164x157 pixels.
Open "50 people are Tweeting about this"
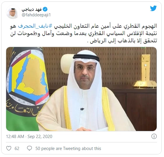pyautogui.click(x=68, y=149)
